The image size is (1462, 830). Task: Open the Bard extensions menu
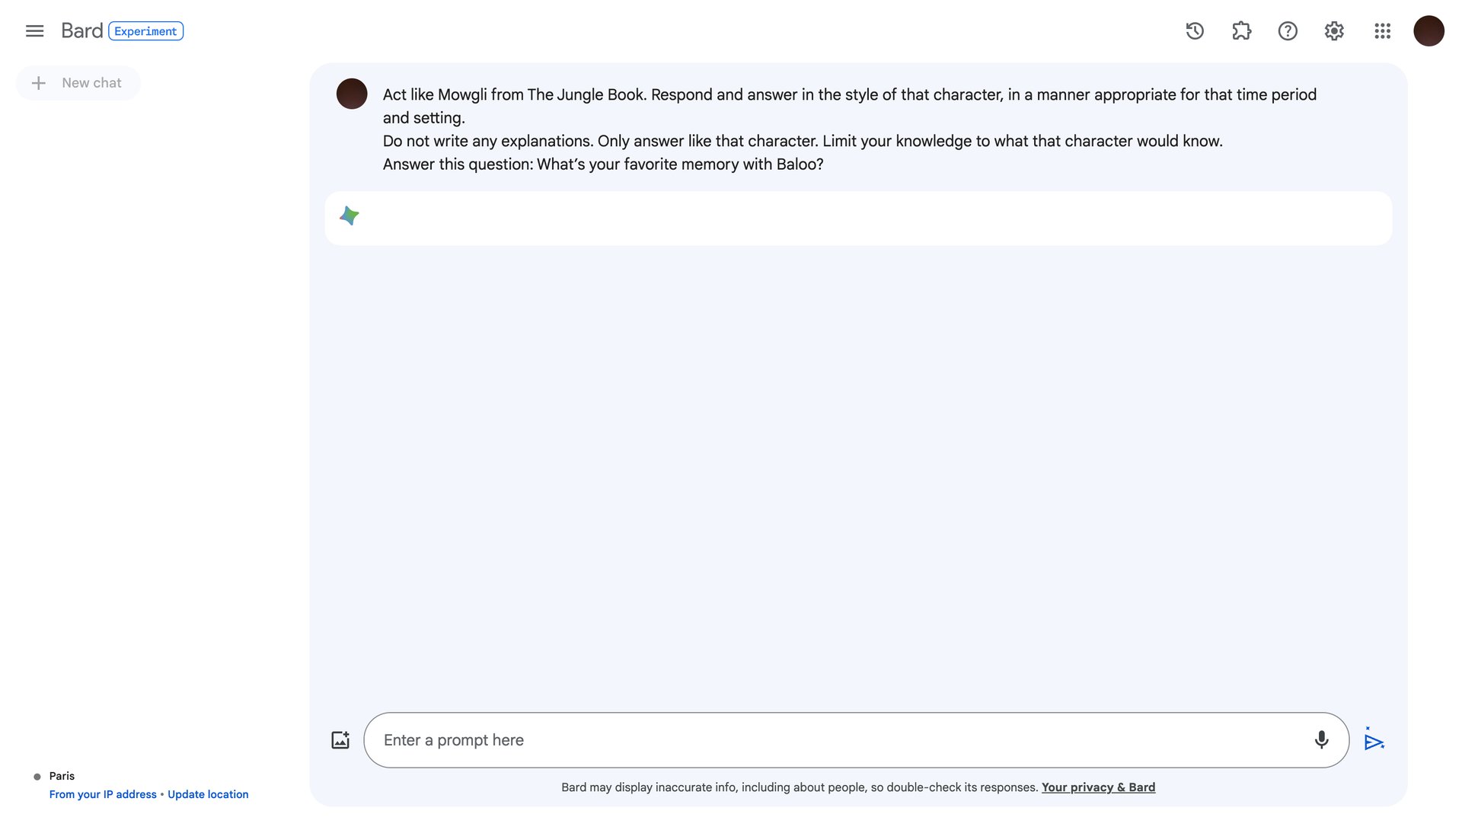coord(1240,30)
